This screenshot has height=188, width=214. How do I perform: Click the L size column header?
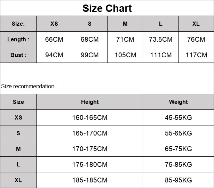[x=160, y=24]
